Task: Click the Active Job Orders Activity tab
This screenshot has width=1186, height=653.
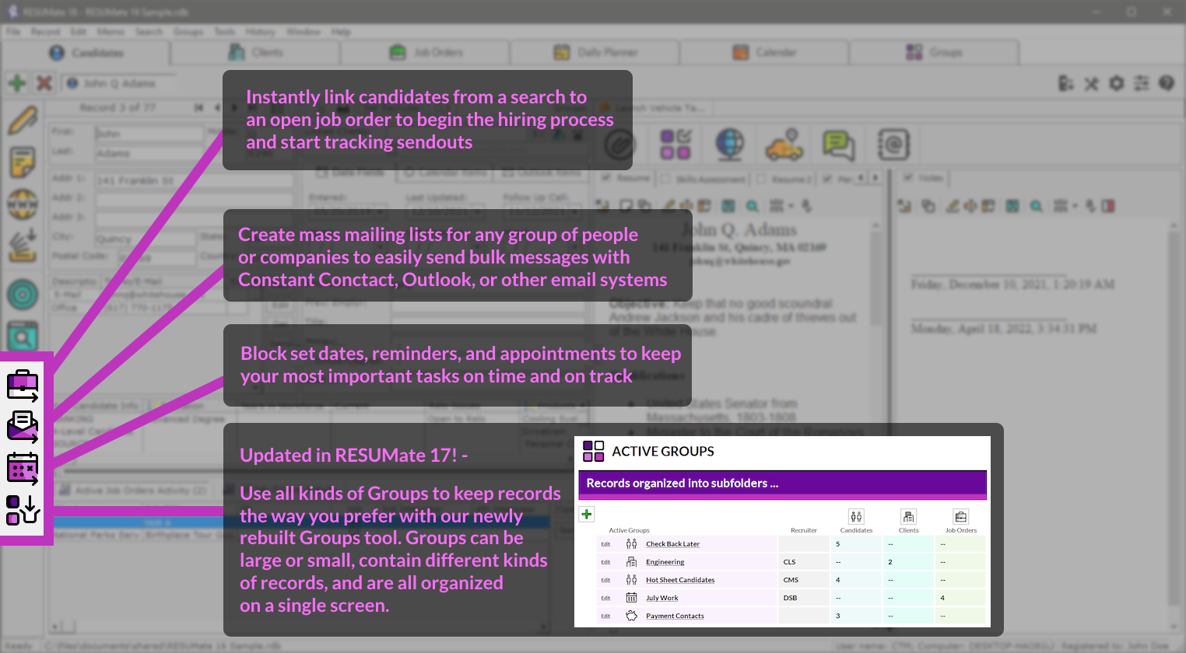Action: [x=134, y=491]
